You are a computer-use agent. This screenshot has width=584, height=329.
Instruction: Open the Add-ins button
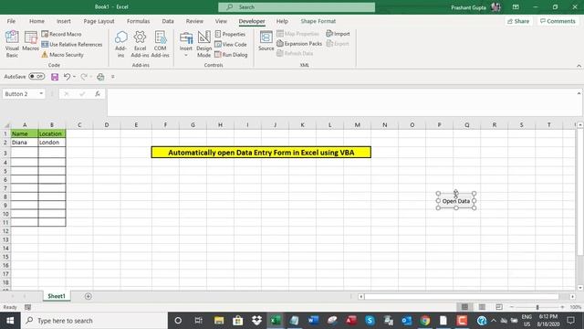pos(120,44)
